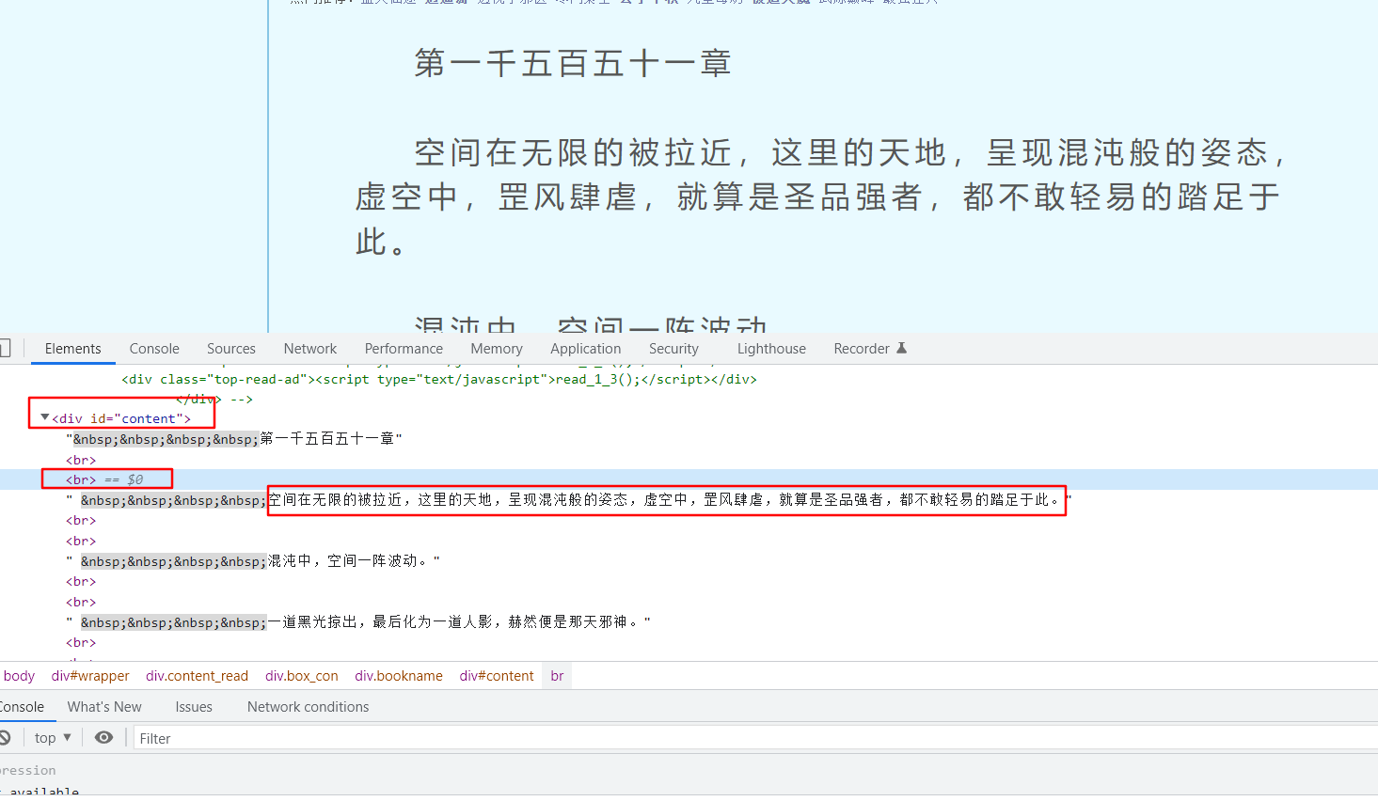The width and height of the screenshot is (1378, 801).
Task: Click the div.box_con breadcrumb
Action: click(x=301, y=676)
